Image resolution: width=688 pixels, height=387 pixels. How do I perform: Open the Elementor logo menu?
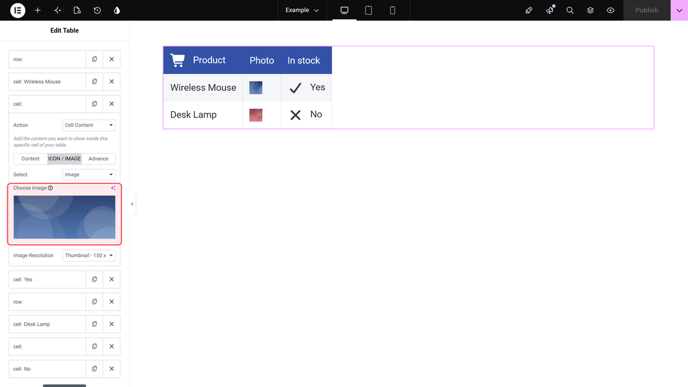coord(18,10)
